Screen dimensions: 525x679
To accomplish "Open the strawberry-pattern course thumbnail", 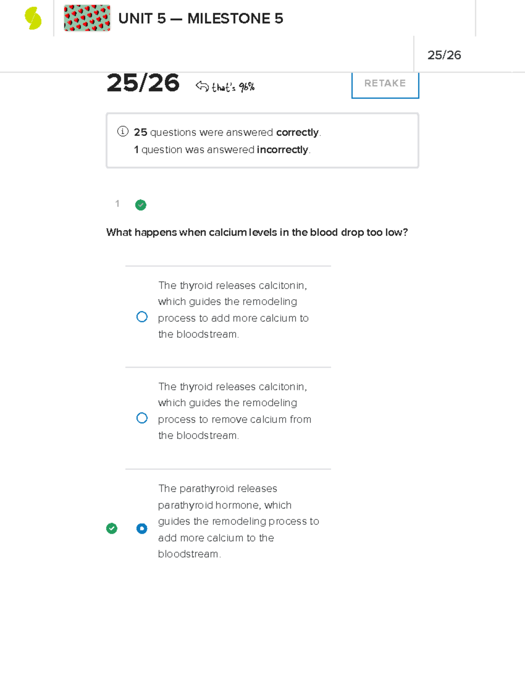I will (87, 18).
